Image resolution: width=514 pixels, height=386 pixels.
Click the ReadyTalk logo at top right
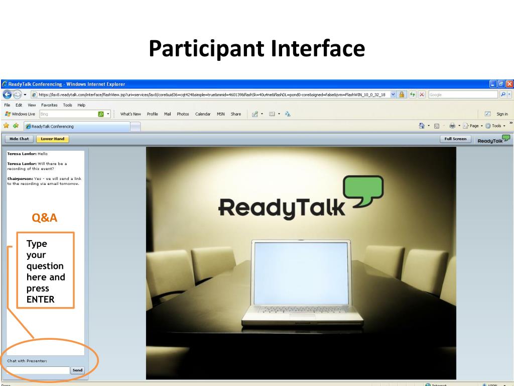494,139
